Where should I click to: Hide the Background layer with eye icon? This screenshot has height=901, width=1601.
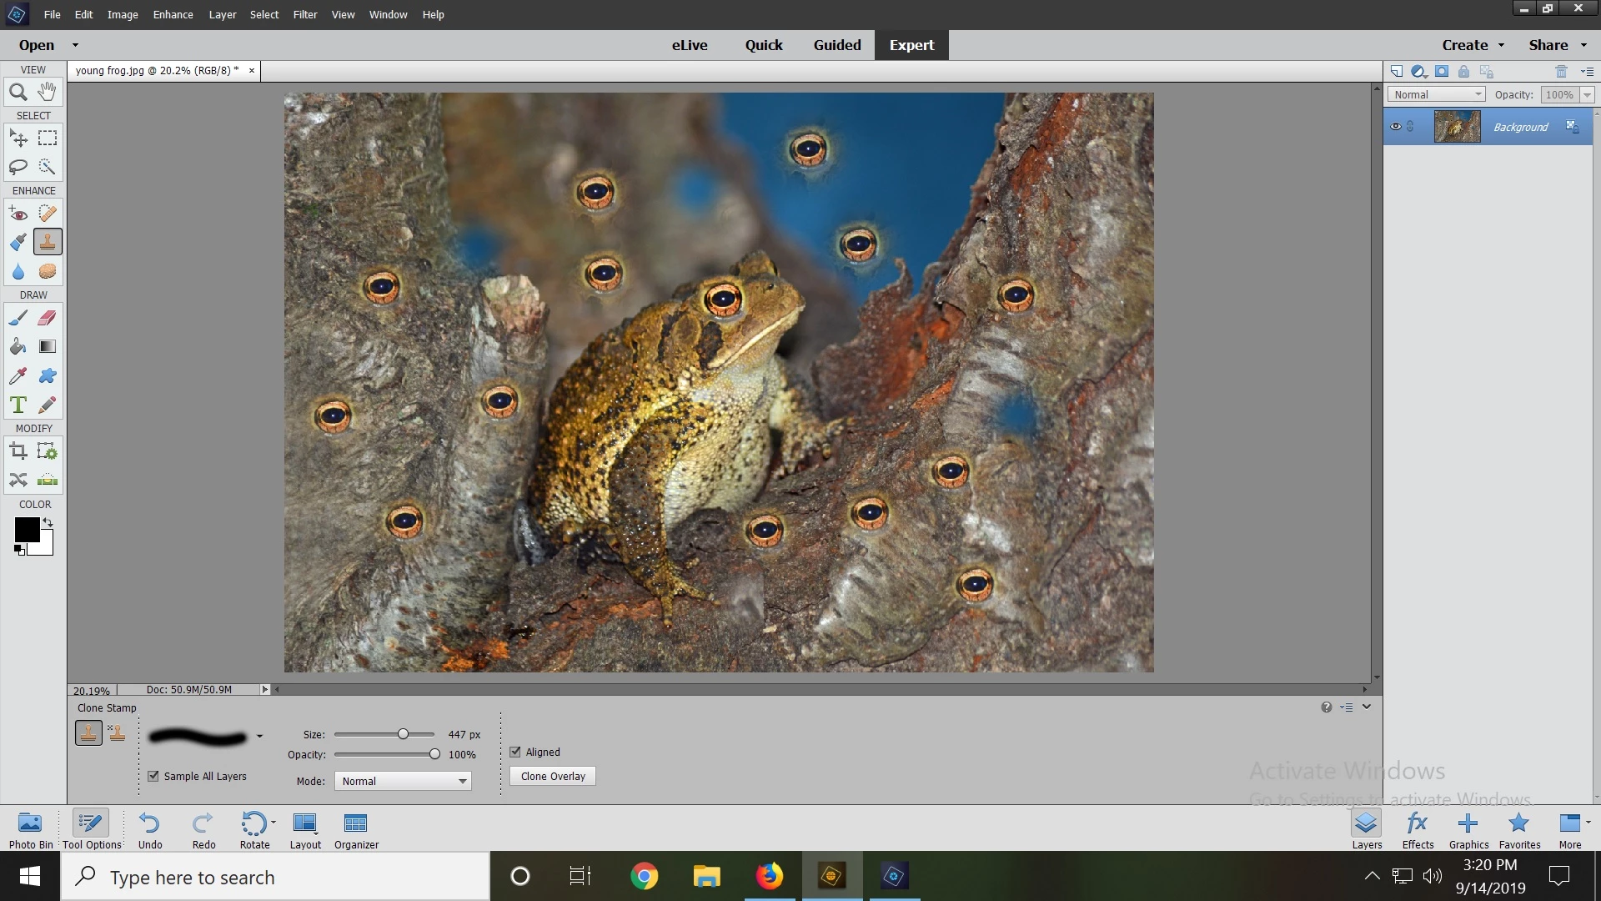[x=1395, y=127]
